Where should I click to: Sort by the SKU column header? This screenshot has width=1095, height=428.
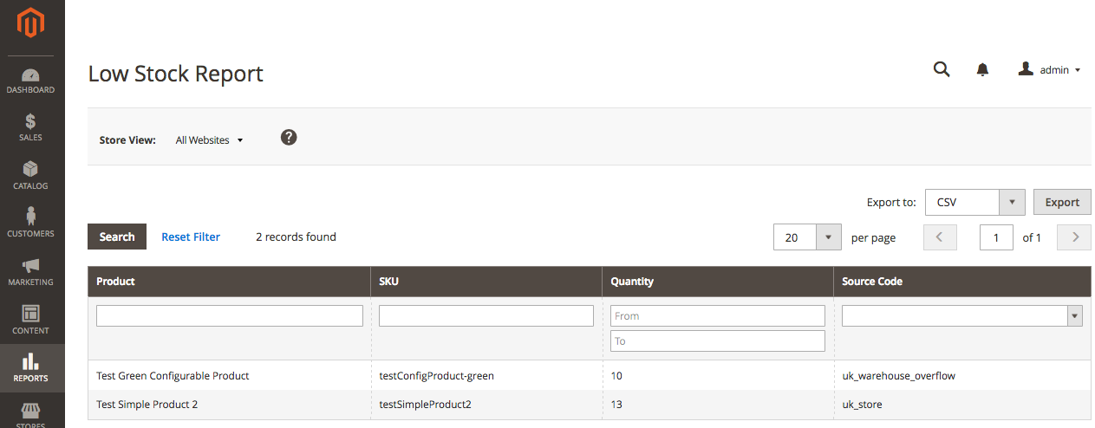pyautogui.click(x=486, y=282)
